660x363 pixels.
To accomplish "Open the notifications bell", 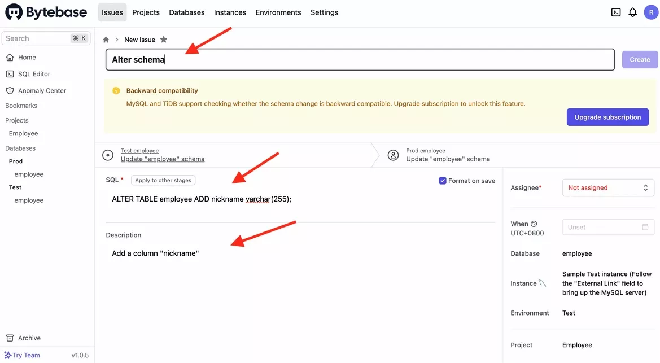I will (633, 12).
